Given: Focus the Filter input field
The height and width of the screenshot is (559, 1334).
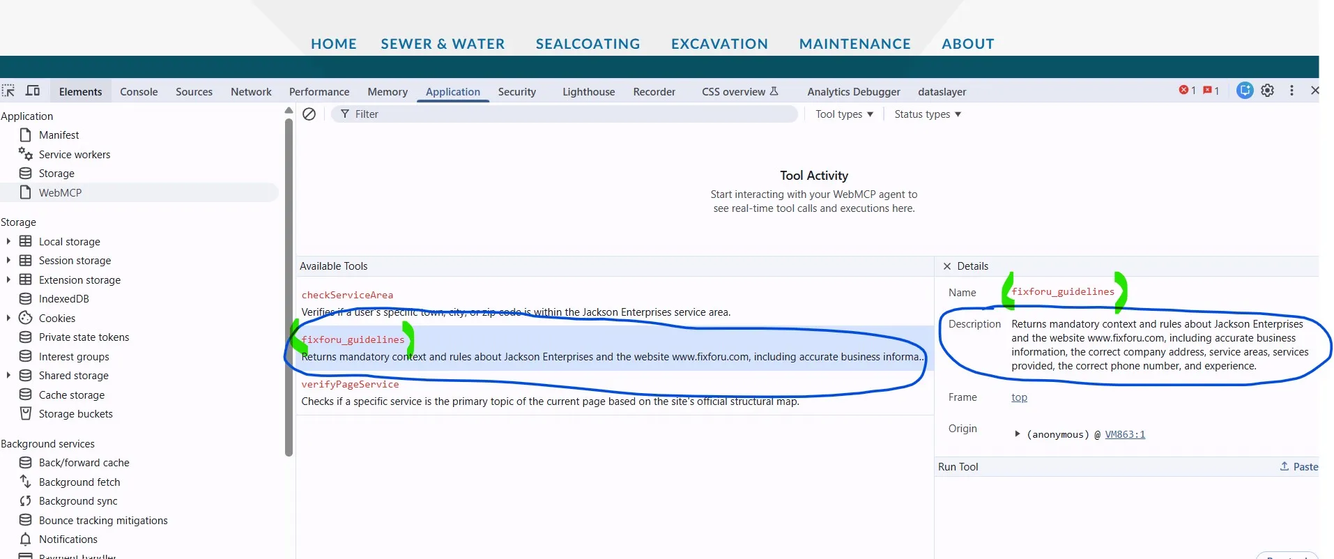Looking at the screenshot, I should click(565, 114).
